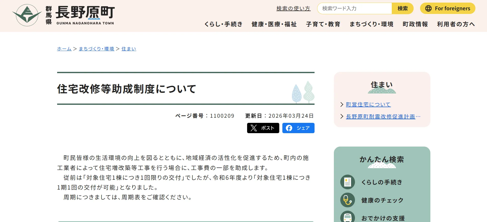The image size is (487, 222).
Task: Open the 町営住宅について sidebar link
Action: (x=368, y=104)
